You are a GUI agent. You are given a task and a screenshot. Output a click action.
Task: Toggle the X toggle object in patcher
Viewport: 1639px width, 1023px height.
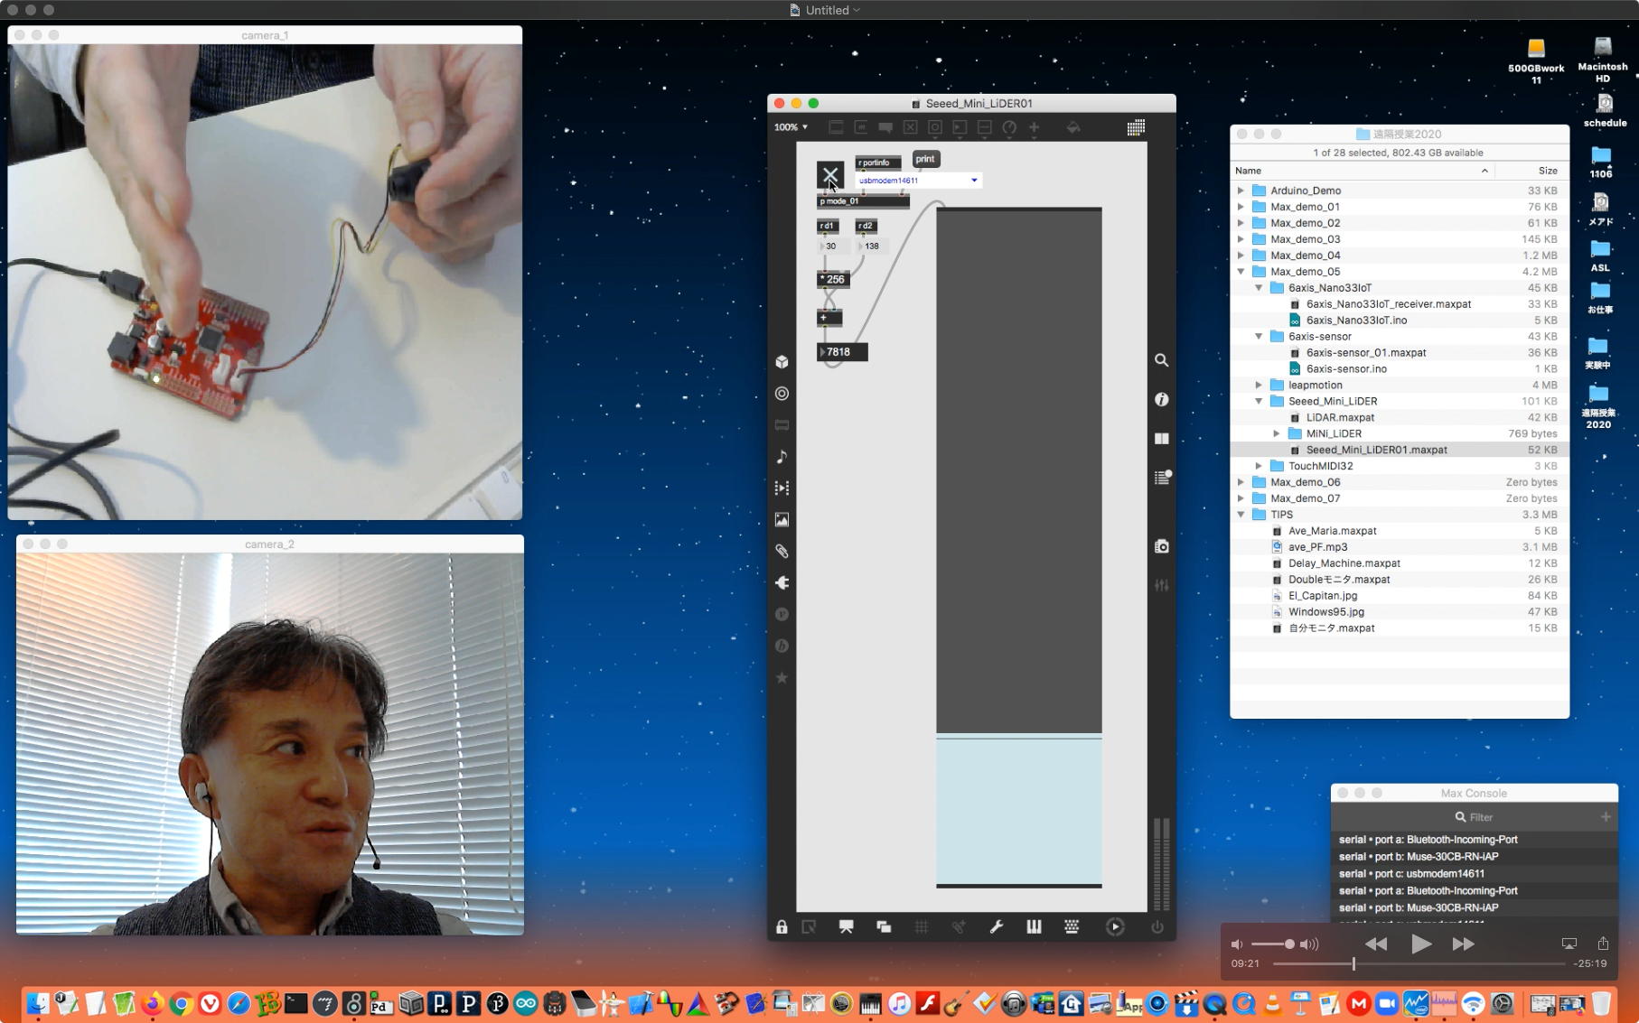click(x=830, y=174)
